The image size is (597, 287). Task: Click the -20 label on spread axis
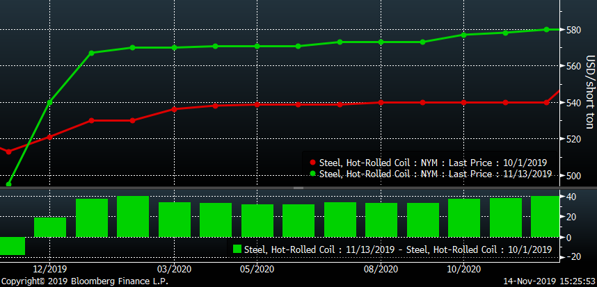coord(571,257)
